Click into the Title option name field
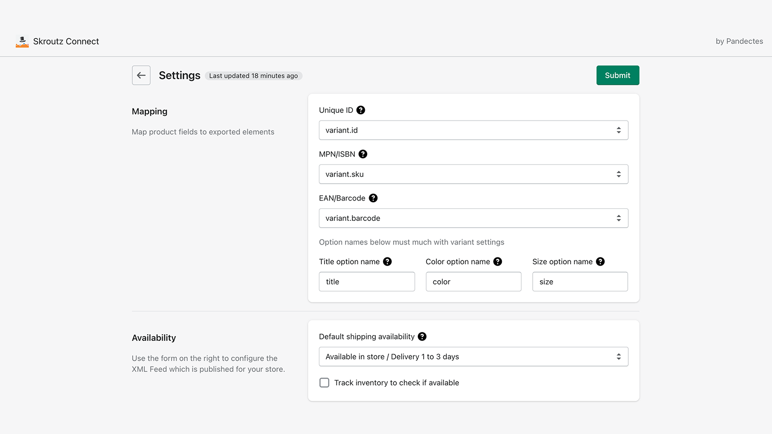Image resolution: width=772 pixels, height=434 pixels. tap(367, 282)
